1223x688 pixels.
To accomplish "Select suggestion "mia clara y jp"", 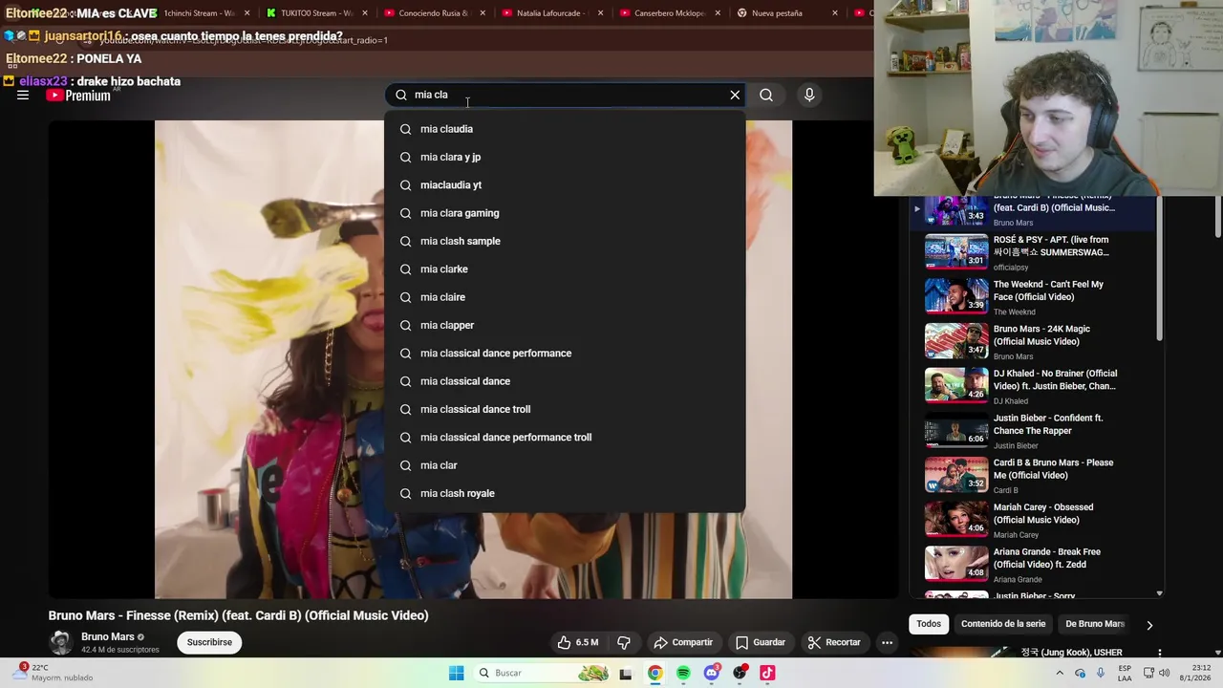I will coord(565,157).
